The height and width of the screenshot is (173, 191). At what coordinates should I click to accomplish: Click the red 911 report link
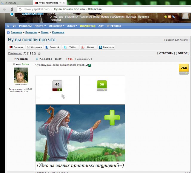(70, 59)
